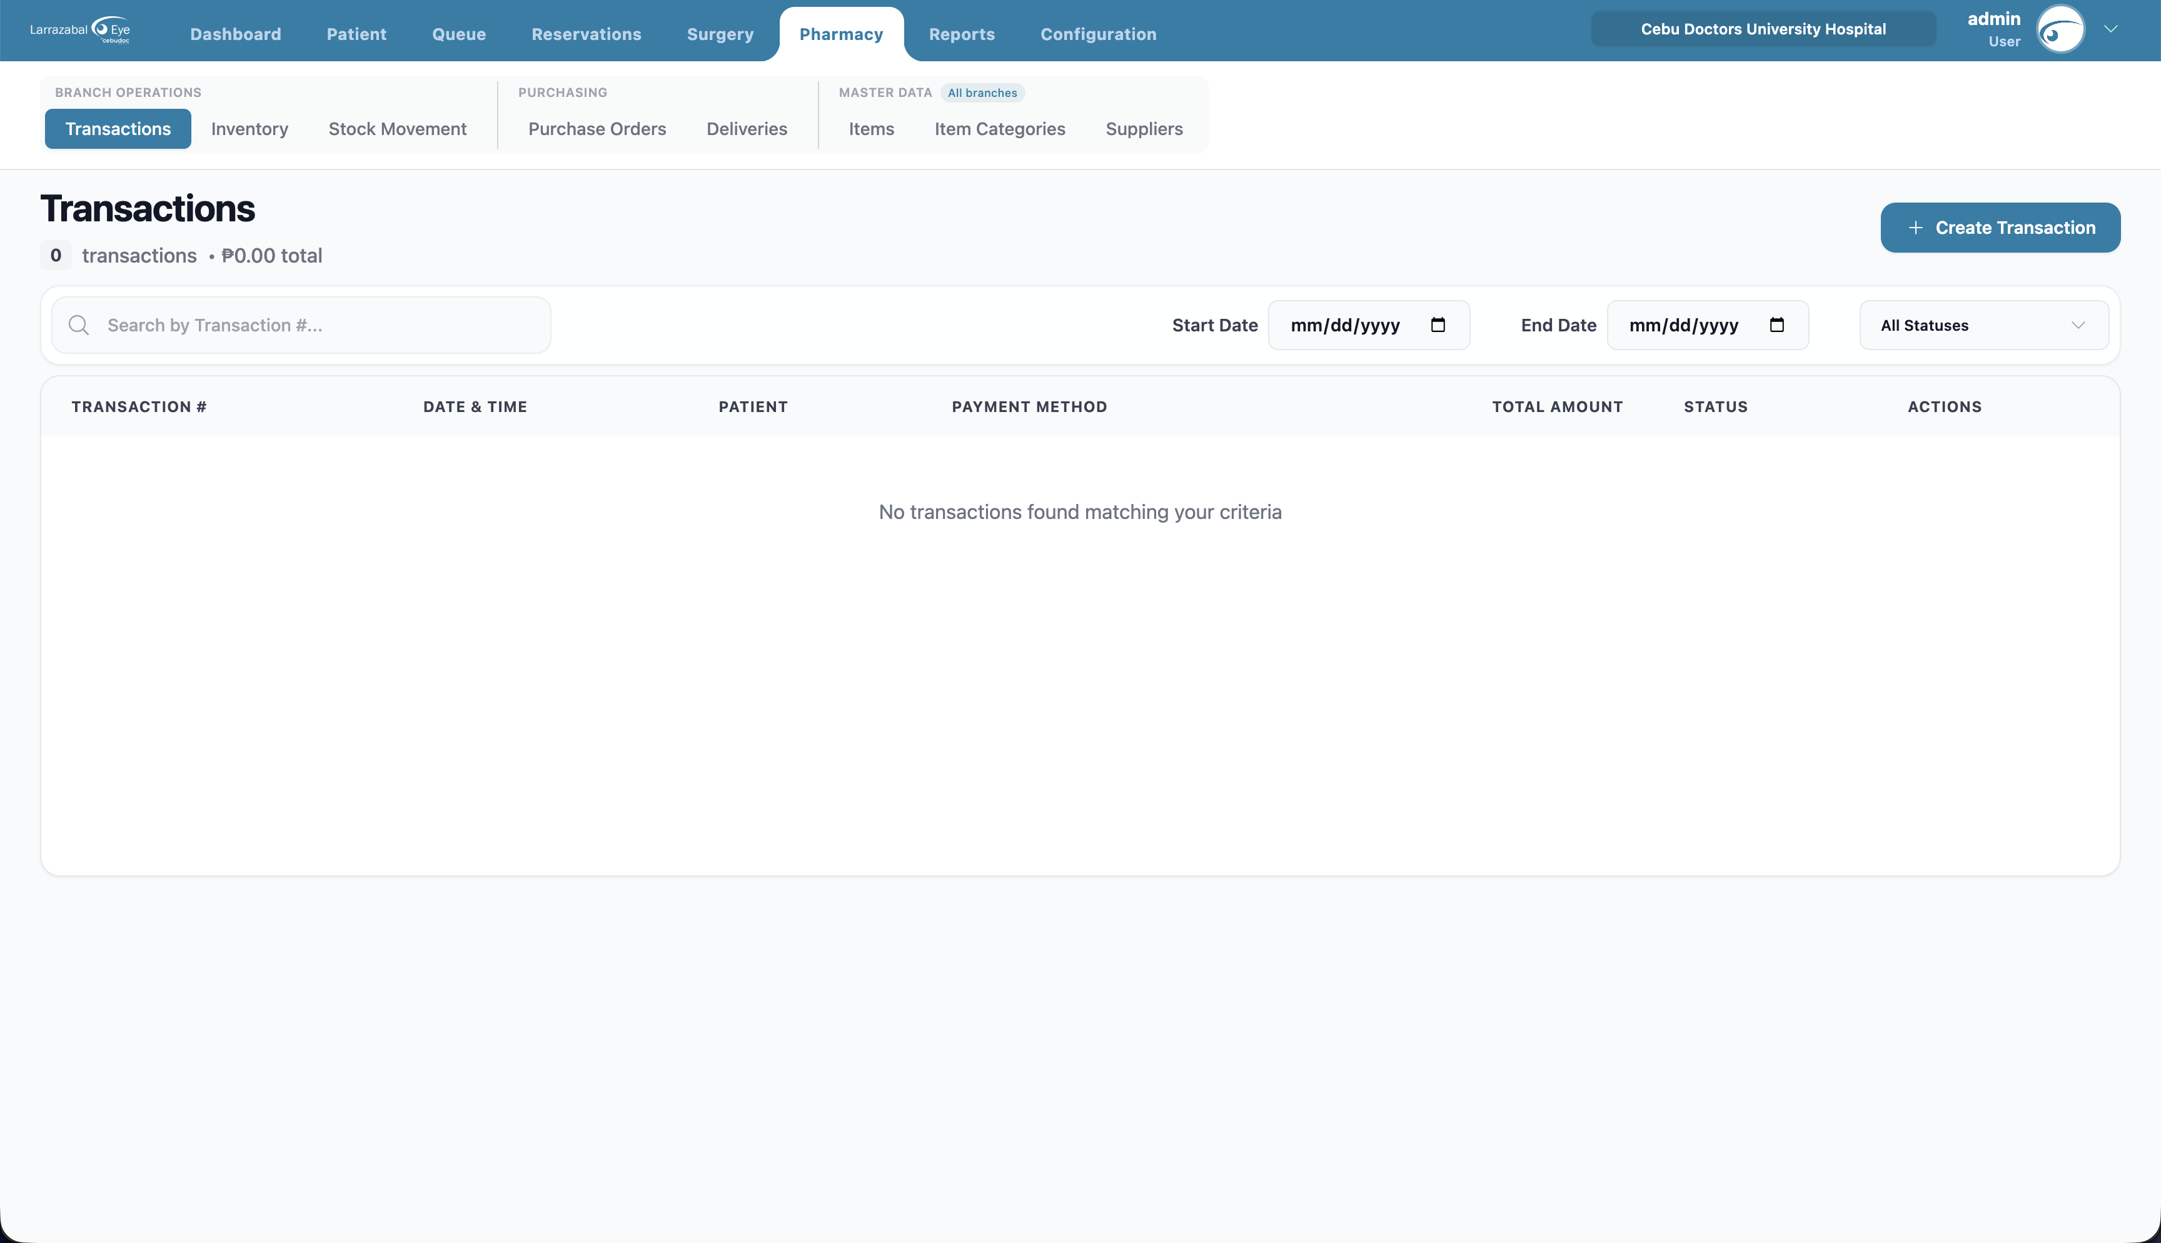Open the Suppliers section
Image resolution: width=2161 pixels, height=1243 pixels.
tap(1144, 129)
